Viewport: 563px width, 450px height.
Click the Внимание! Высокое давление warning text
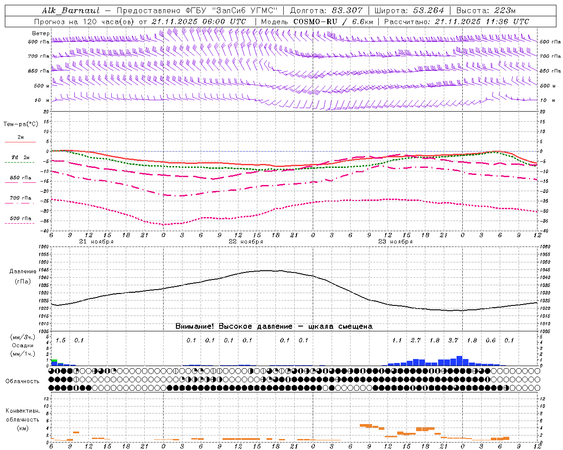[274, 327]
